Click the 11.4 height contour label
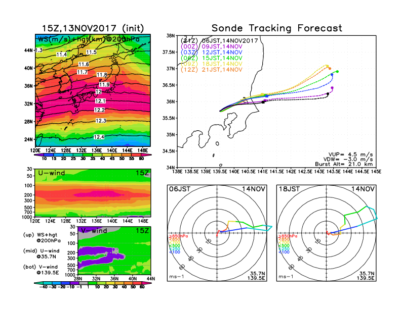The height and width of the screenshot is (309, 401). pyautogui.click(x=62, y=55)
